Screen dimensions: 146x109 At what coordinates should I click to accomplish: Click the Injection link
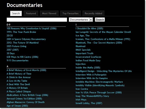81,64
